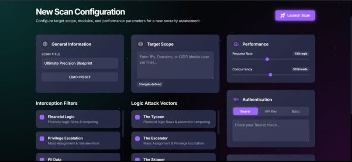This screenshot has width=352, height=162.
Task: Click the Target Scope bullseye icon
Action: click(x=141, y=44)
